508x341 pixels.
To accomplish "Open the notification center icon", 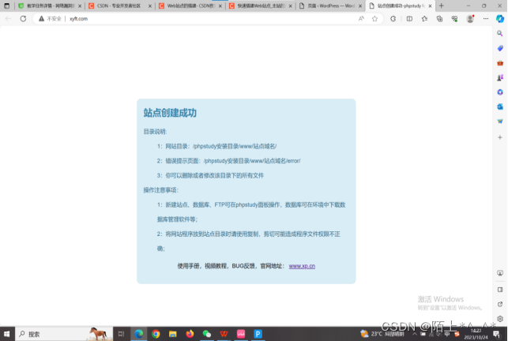I will (x=497, y=334).
